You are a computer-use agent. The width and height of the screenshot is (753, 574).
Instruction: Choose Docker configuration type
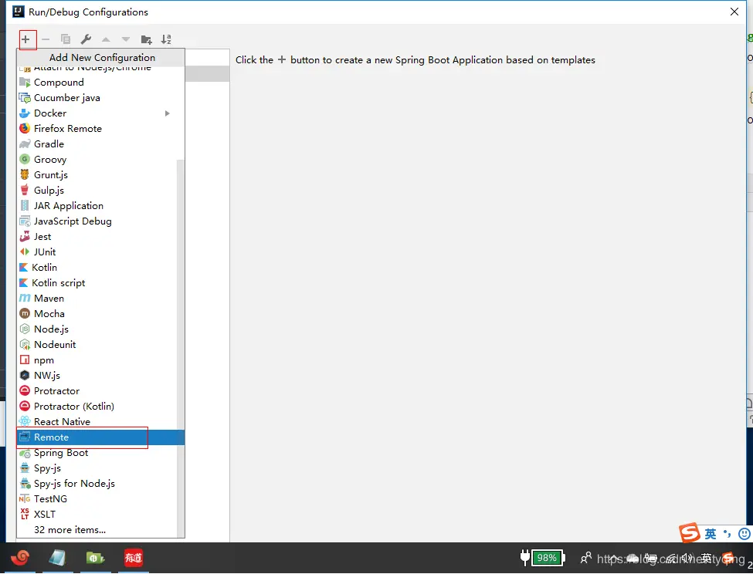click(101, 113)
